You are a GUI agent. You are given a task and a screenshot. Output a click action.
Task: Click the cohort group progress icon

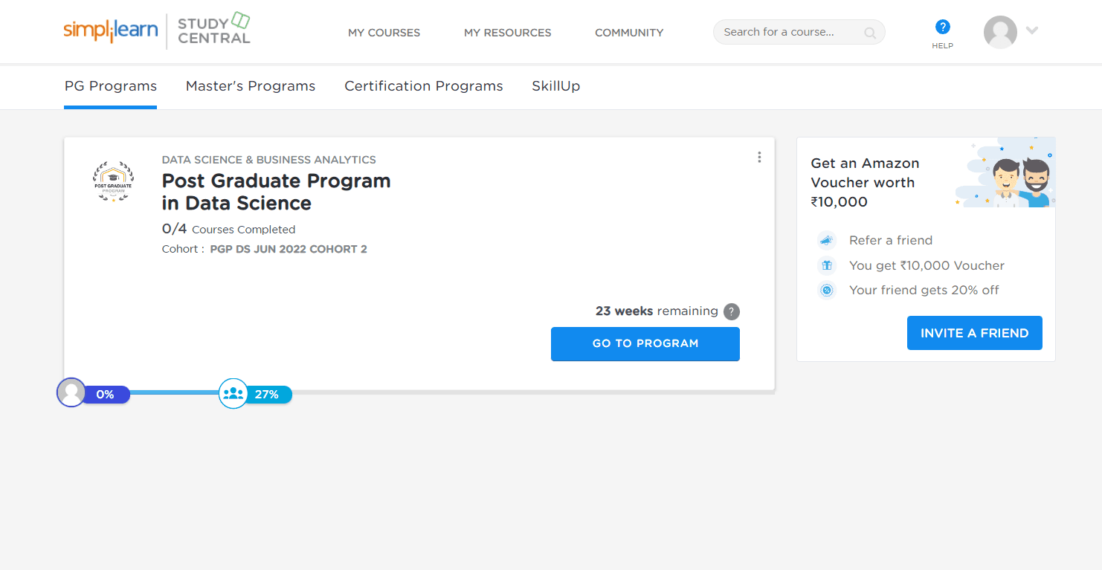pyautogui.click(x=233, y=393)
